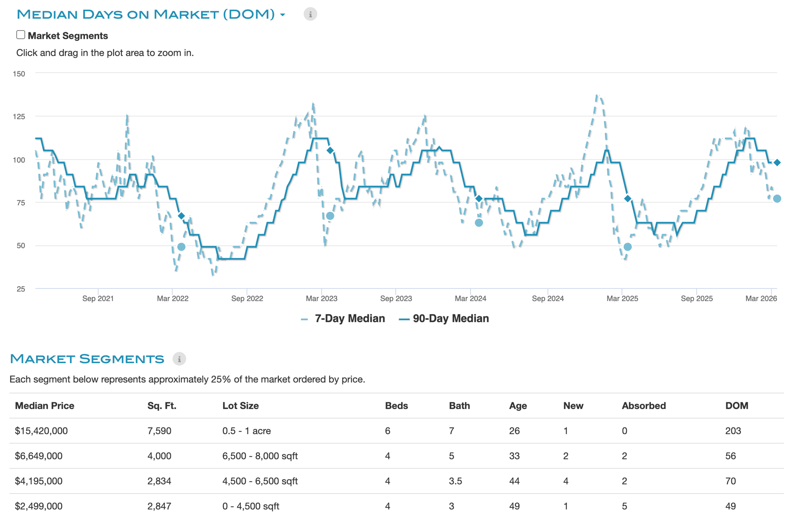Click the info icon beside Median Days on Market
Screen dimensions: 803x522
tap(310, 14)
